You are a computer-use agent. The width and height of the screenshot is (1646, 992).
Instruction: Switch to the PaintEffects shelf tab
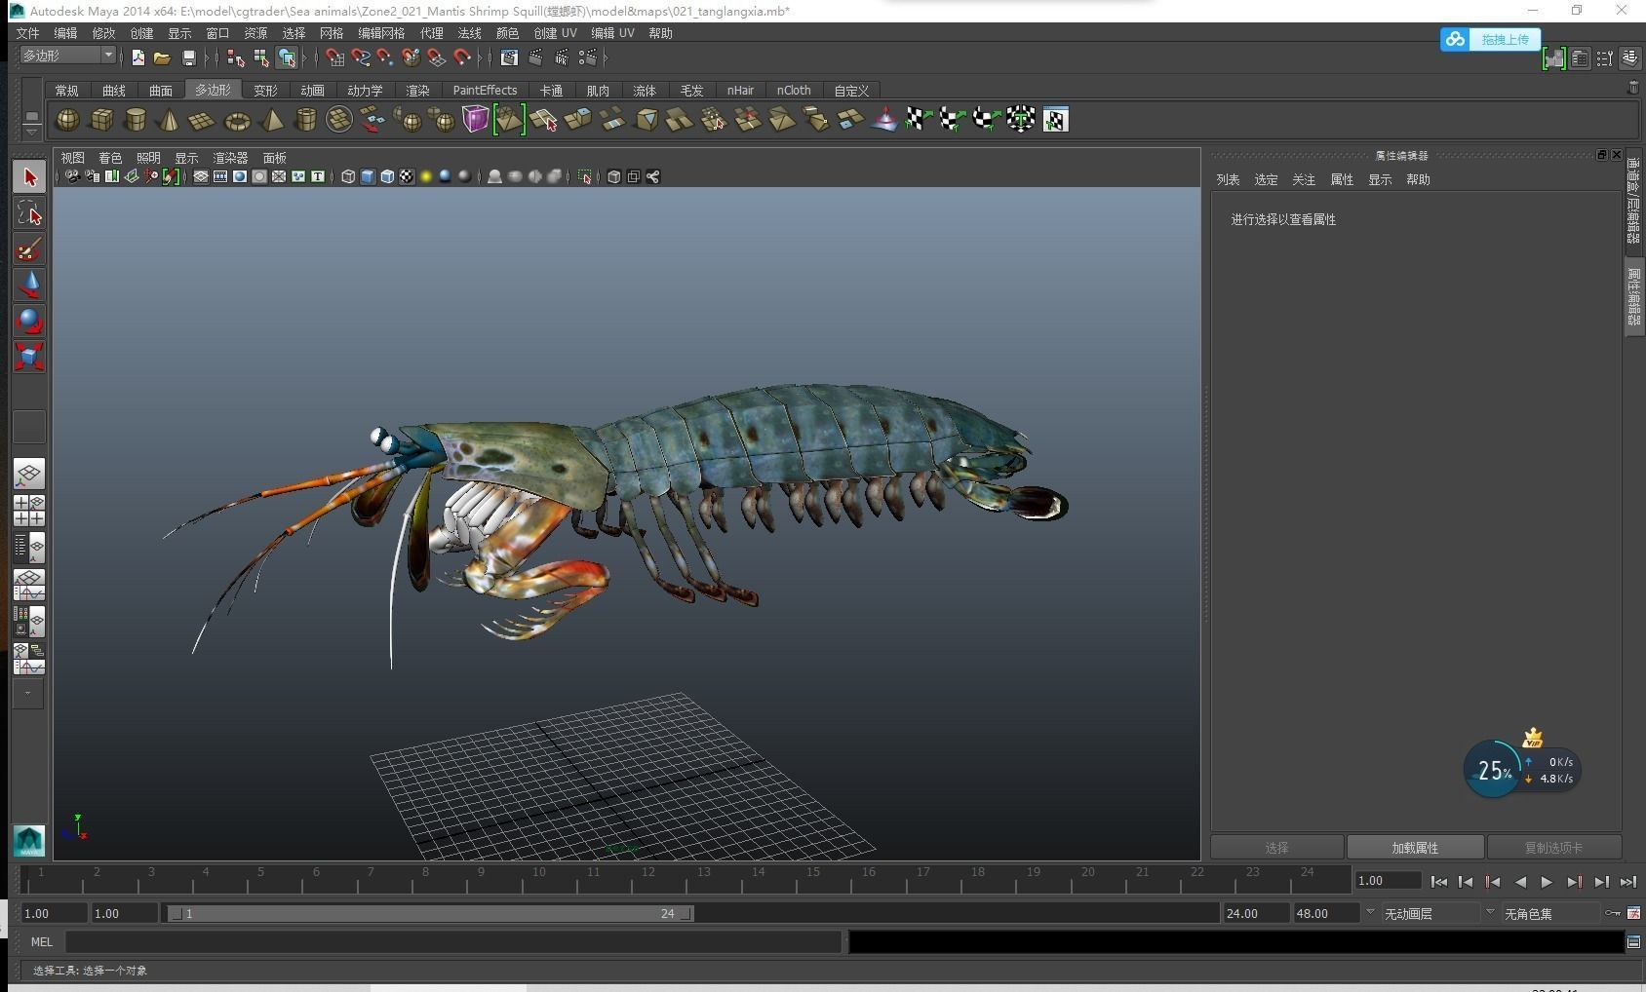[485, 90]
